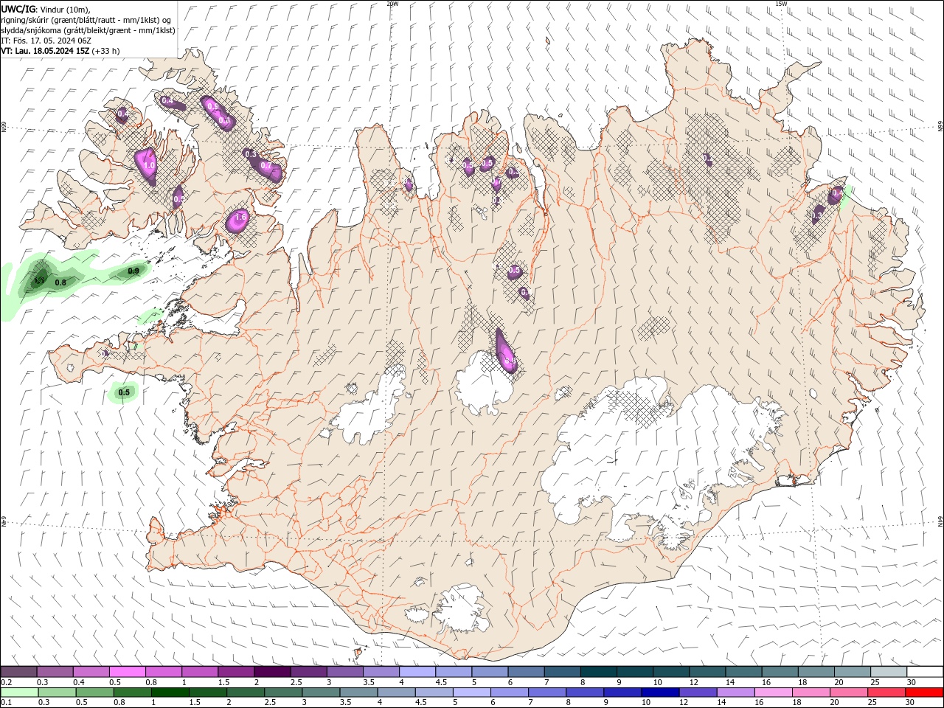Screen dimensions: 944x708
Task: Select the lower legend swatch labeled 25
Action: [886, 693]
